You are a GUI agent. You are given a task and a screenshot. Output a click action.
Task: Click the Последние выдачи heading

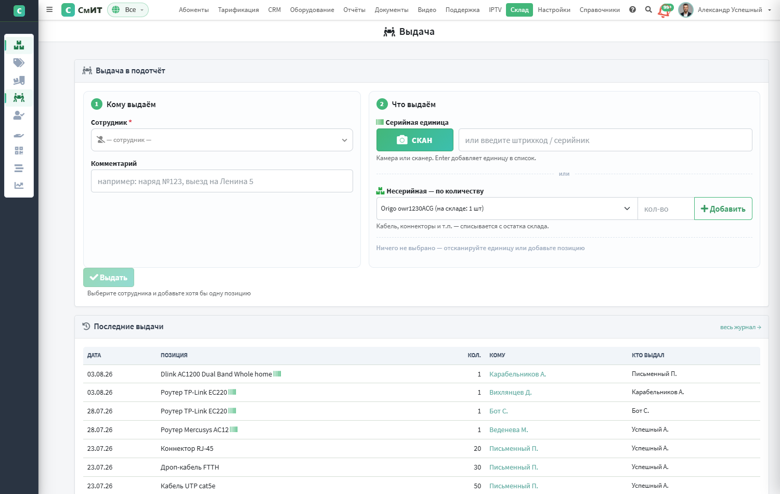coord(128,327)
